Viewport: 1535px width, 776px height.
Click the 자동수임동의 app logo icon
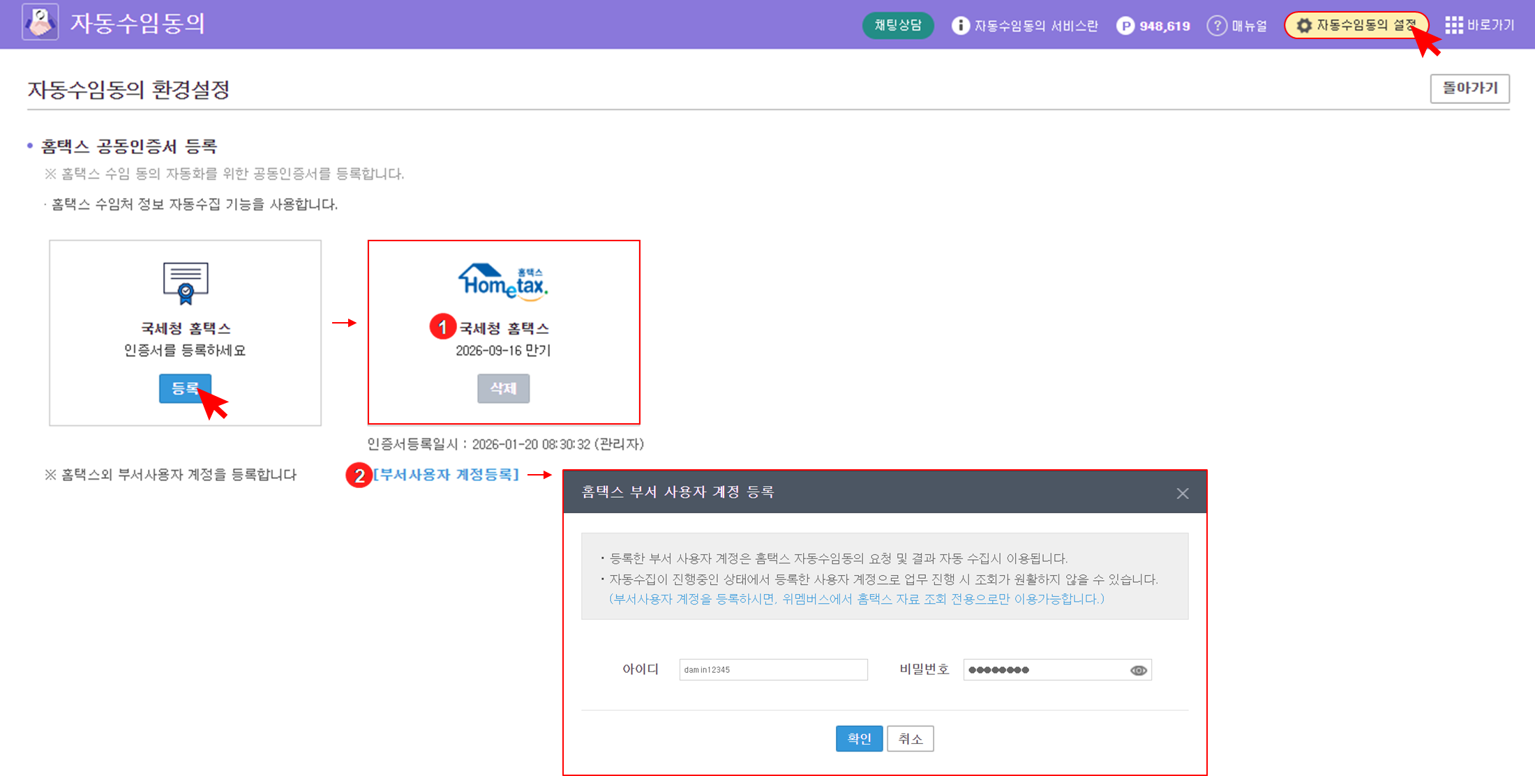tap(40, 23)
